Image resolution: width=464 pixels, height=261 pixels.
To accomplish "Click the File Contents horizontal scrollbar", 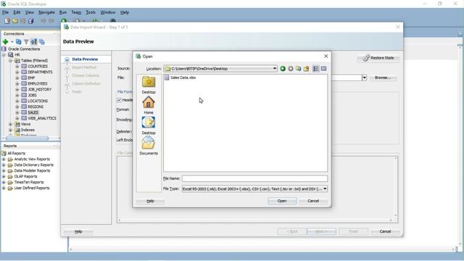I will 254,220.
